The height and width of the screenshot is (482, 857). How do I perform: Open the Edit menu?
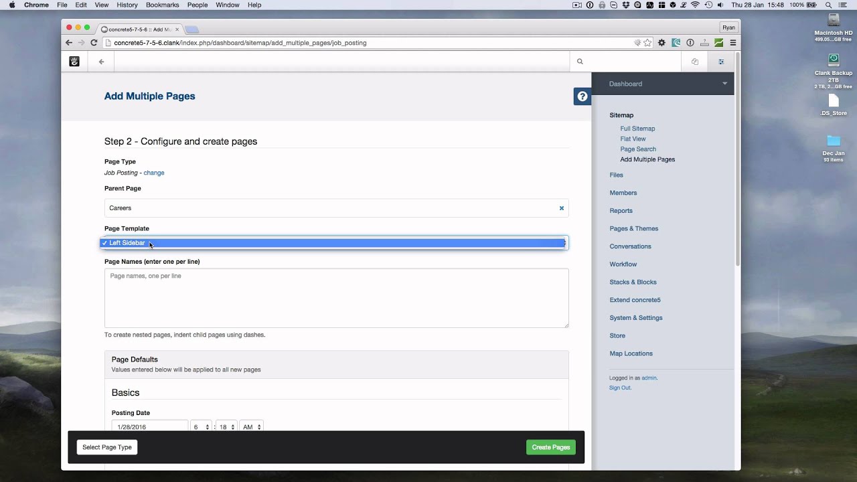[x=81, y=5]
